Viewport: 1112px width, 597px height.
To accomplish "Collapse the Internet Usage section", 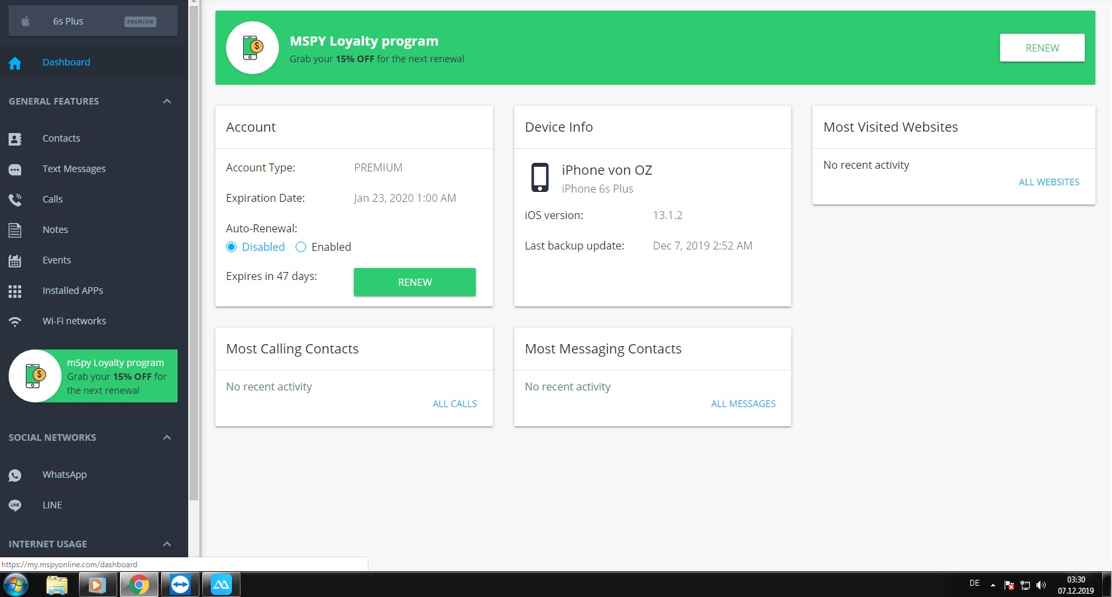I will click(x=167, y=544).
